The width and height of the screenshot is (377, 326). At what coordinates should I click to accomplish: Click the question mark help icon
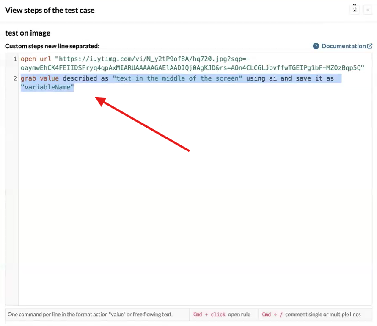(x=316, y=46)
